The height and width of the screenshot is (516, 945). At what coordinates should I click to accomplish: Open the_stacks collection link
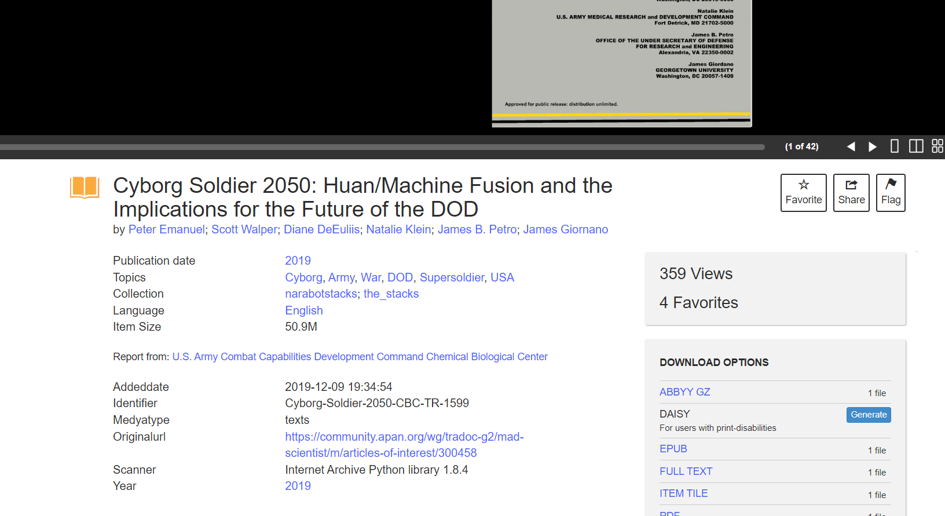coord(391,294)
